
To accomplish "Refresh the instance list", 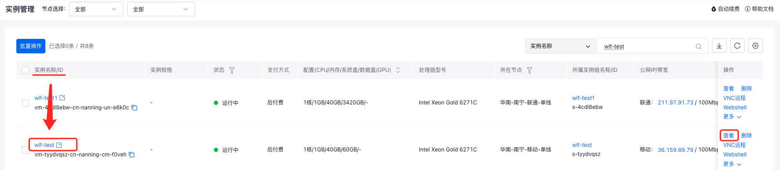I will tap(737, 46).
